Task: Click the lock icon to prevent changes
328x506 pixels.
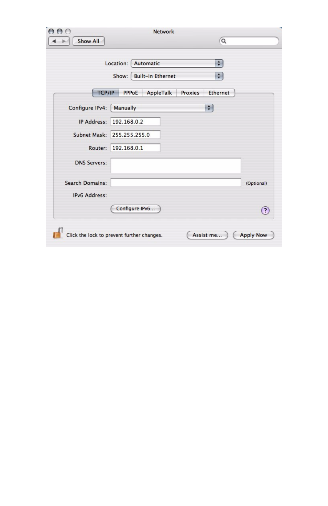Action: (x=58, y=233)
